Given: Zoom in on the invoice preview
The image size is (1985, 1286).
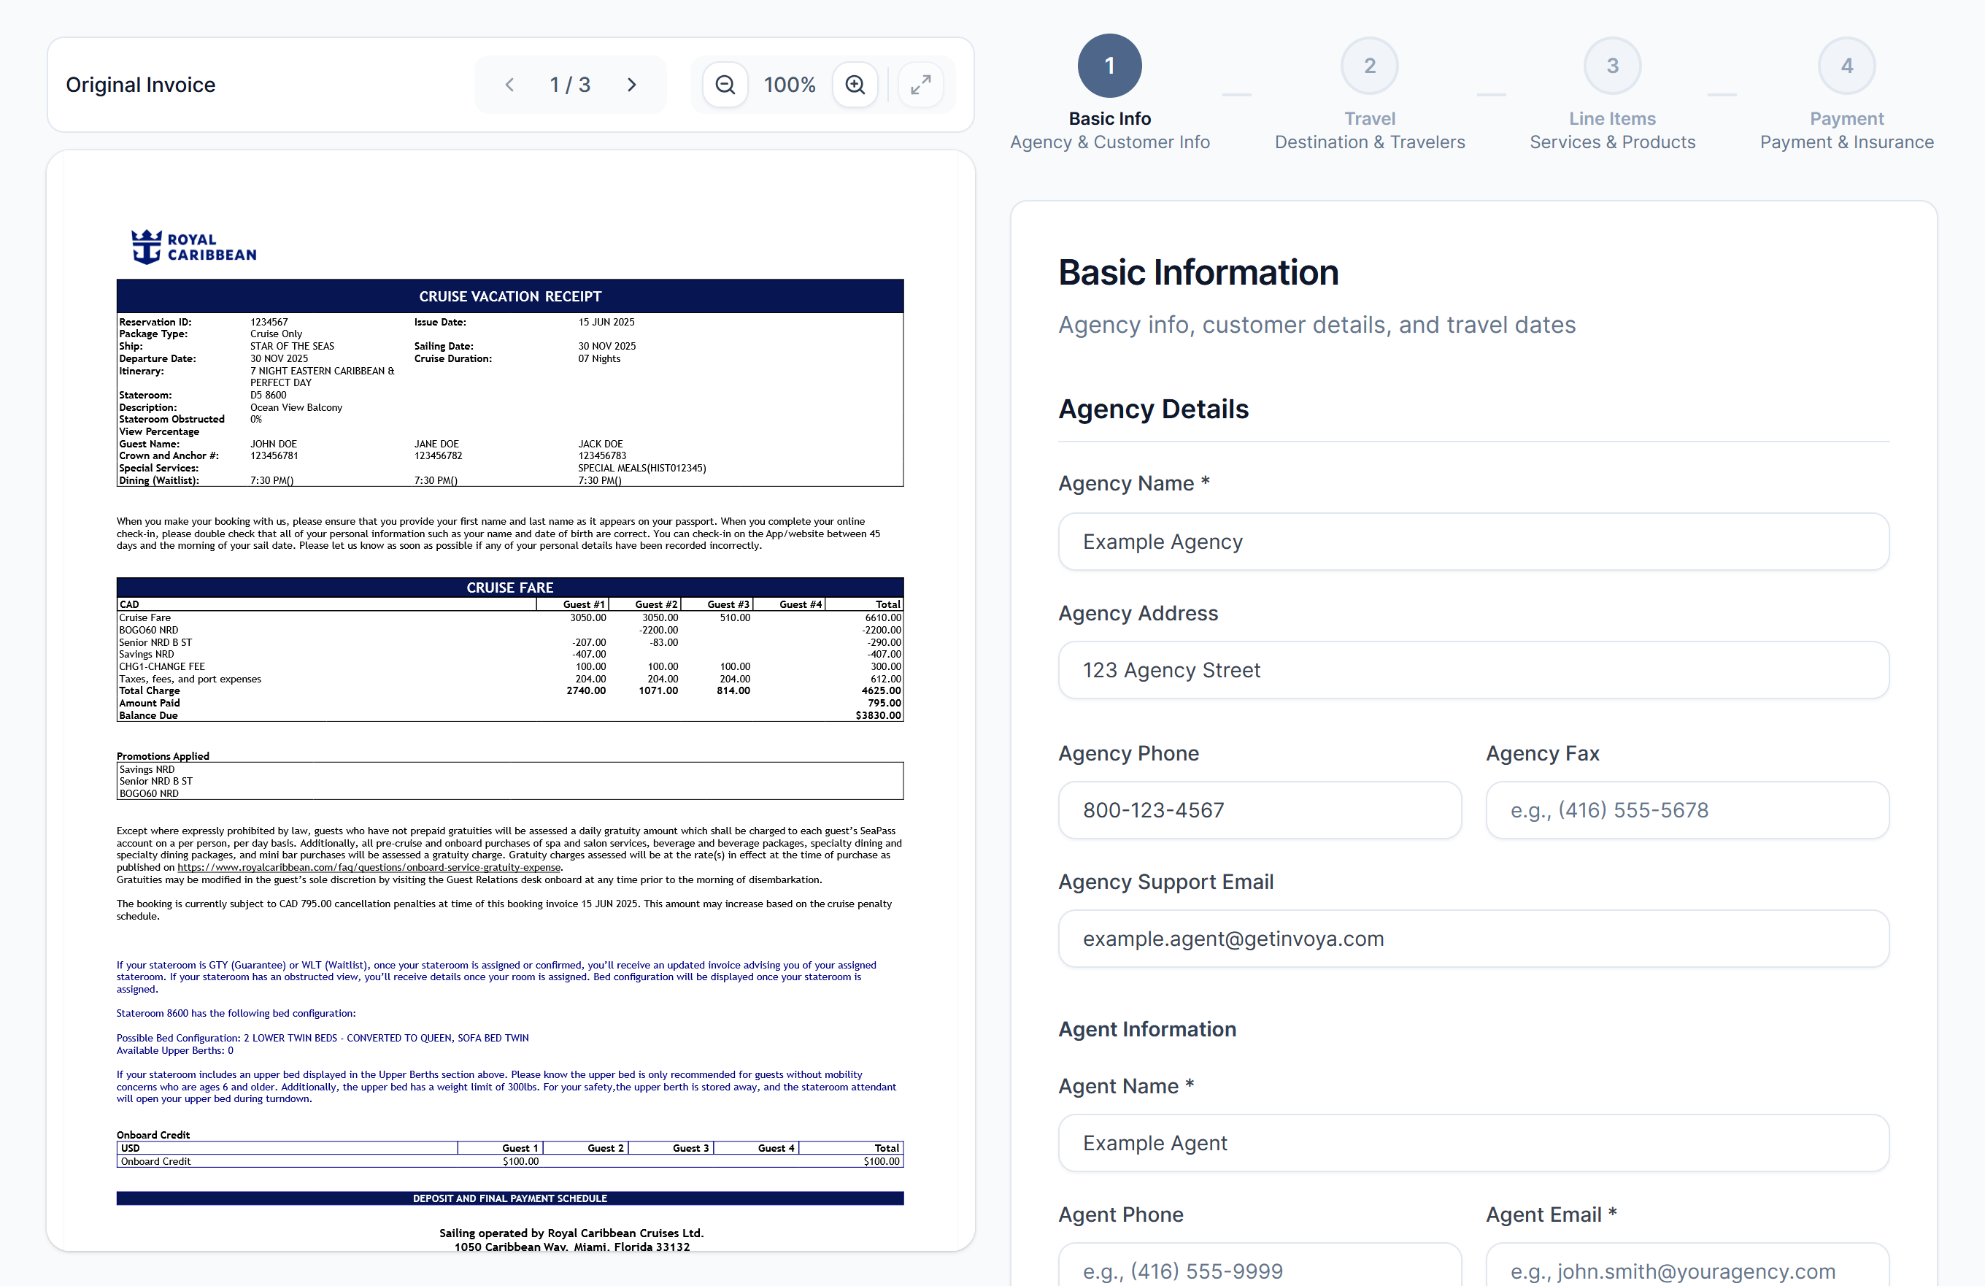Looking at the screenshot, I should click(855, 83).
